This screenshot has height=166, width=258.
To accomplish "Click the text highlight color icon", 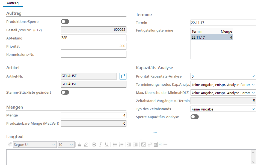I will [86, 145].
